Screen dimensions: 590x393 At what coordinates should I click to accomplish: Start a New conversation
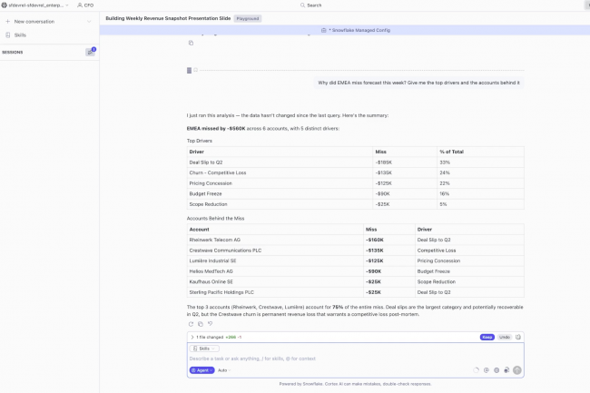[x=34, y=21]
